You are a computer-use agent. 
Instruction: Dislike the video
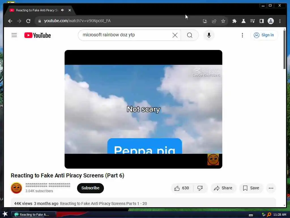200,188
